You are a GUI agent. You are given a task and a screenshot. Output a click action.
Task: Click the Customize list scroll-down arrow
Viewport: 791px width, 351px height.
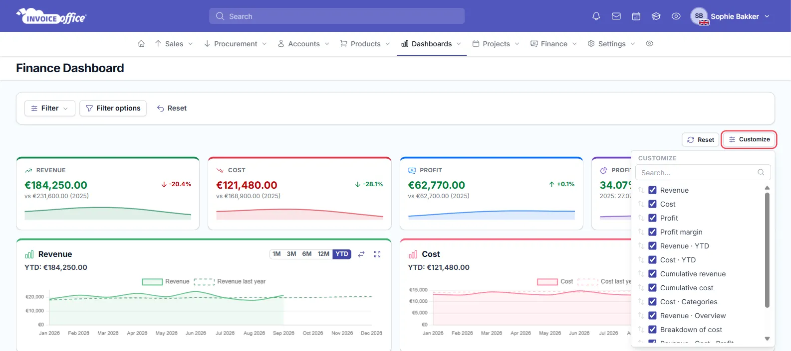tap(767, 339)
